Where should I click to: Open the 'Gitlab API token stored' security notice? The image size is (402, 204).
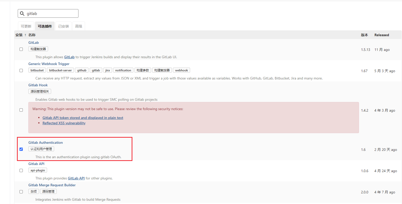[x=83, y=118]
